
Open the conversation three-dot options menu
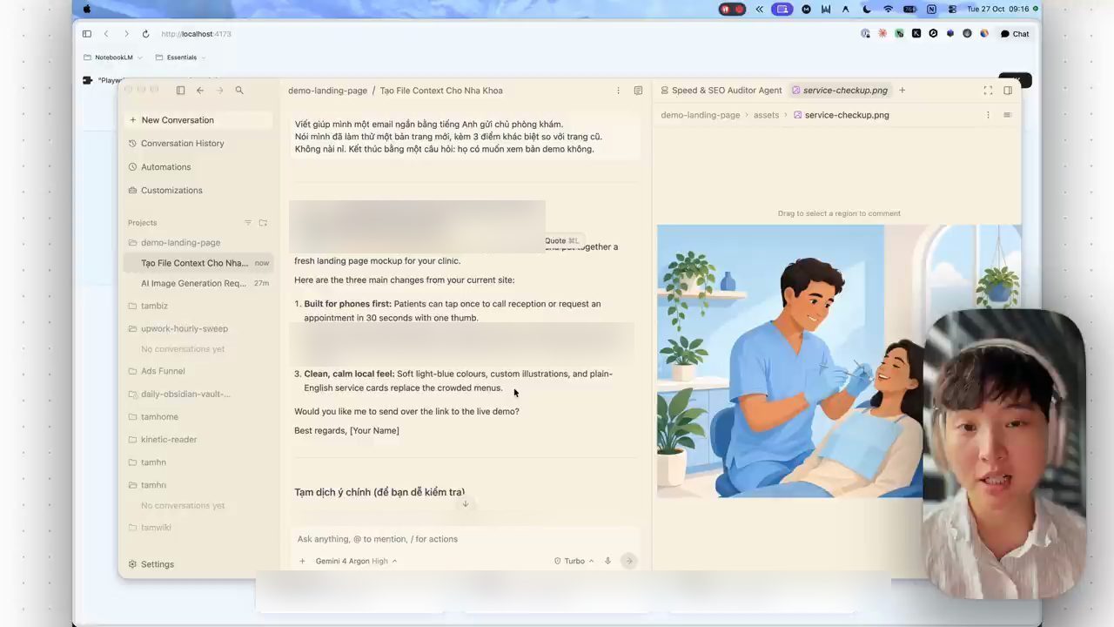(x=619, y=91)
